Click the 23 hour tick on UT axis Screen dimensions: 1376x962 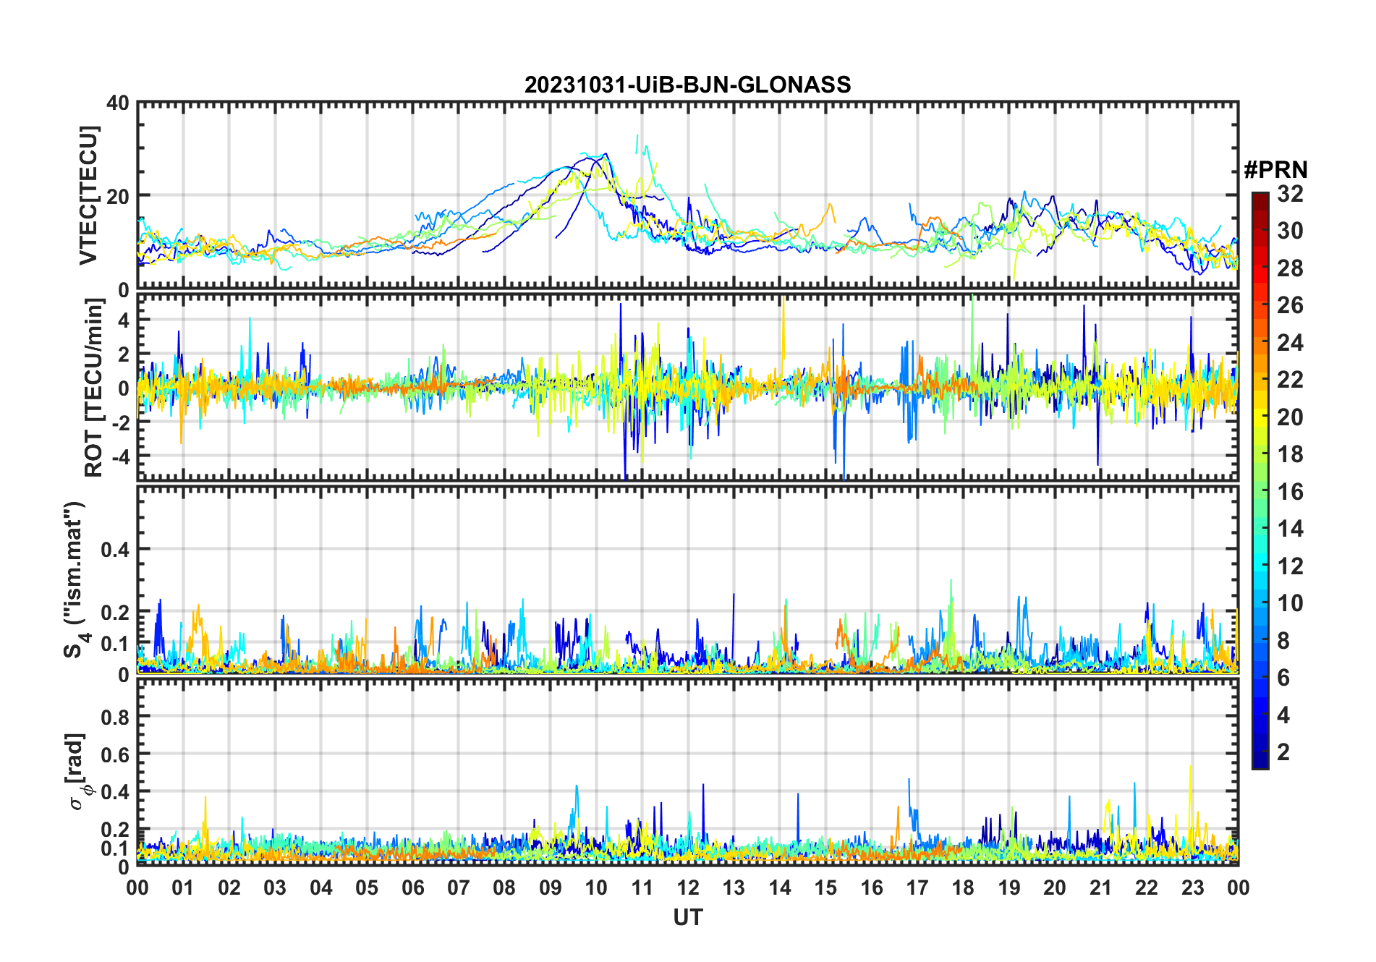(x=1192, y=887)
